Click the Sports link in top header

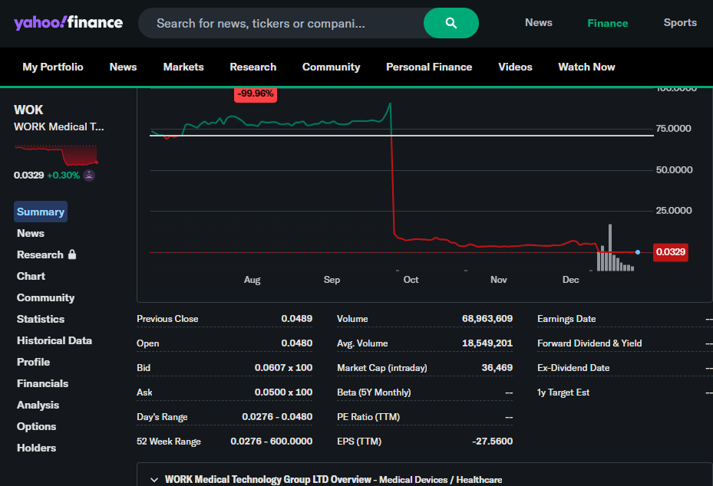click(680, 23)
